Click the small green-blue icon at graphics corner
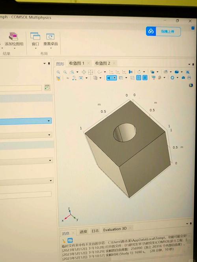Screen dimensions: 197x262 pyautogui.click(x=191, y=85)
